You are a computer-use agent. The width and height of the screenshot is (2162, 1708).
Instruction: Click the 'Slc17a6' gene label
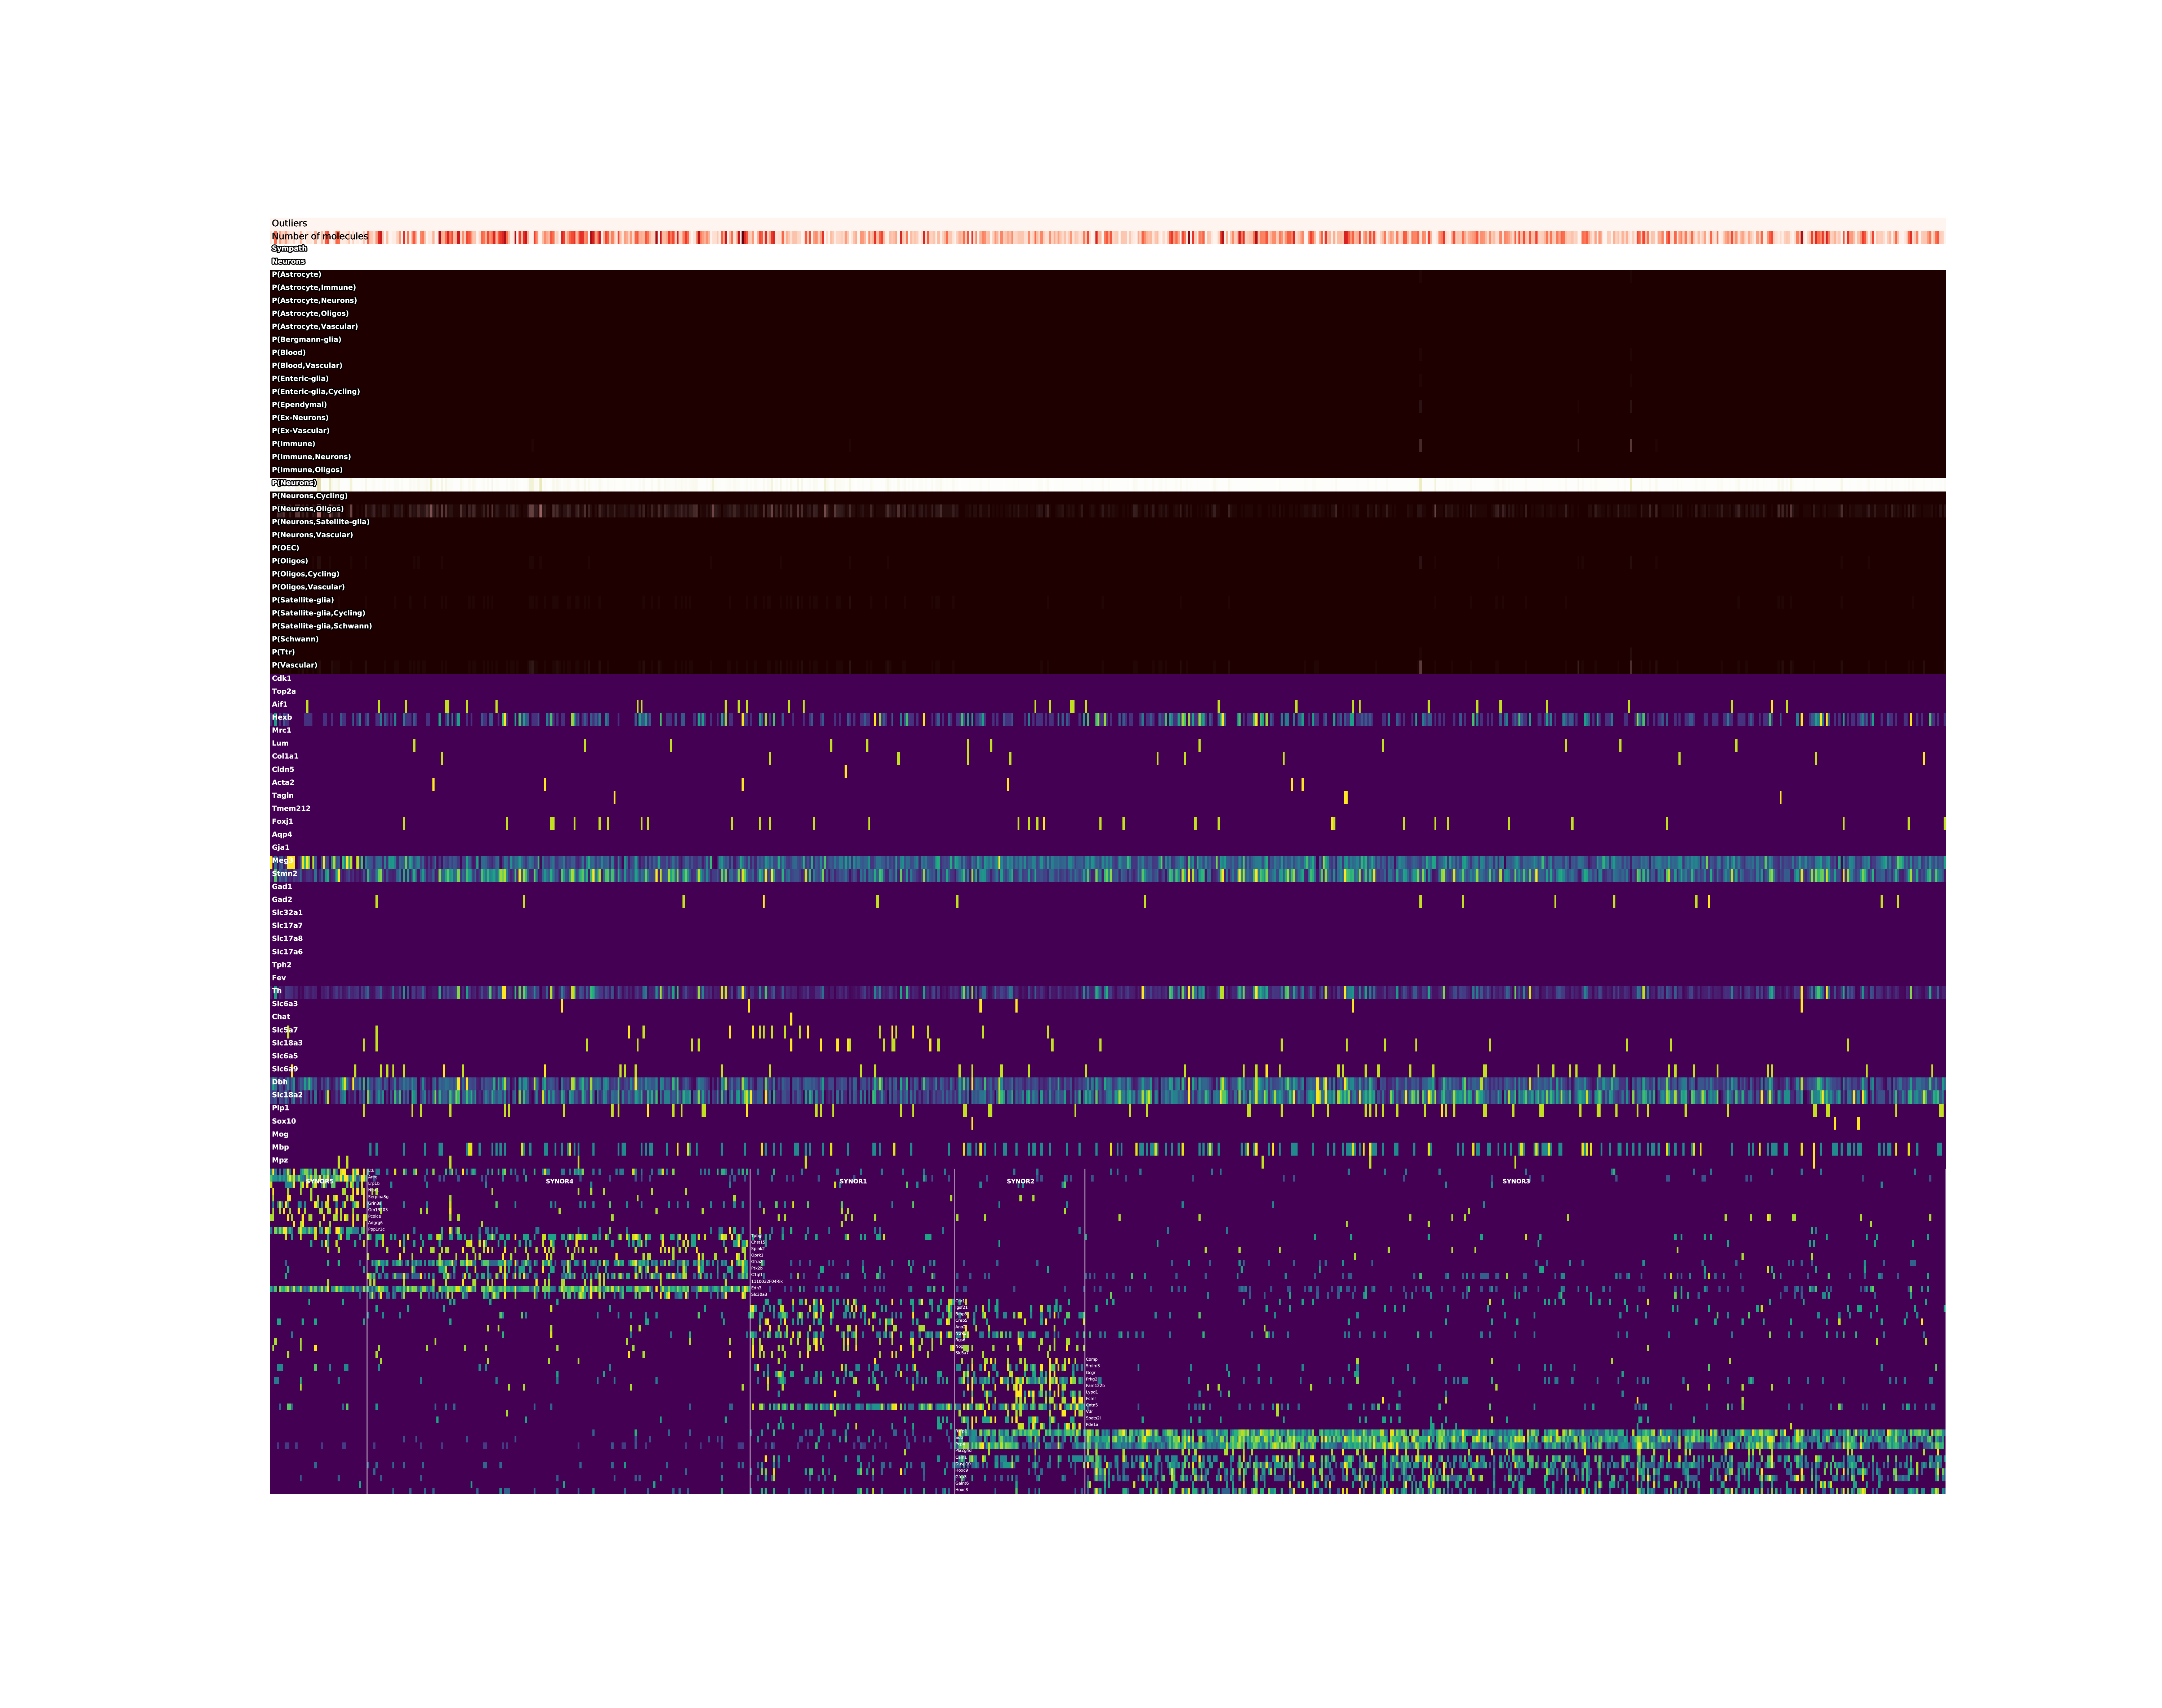[287, 952]
